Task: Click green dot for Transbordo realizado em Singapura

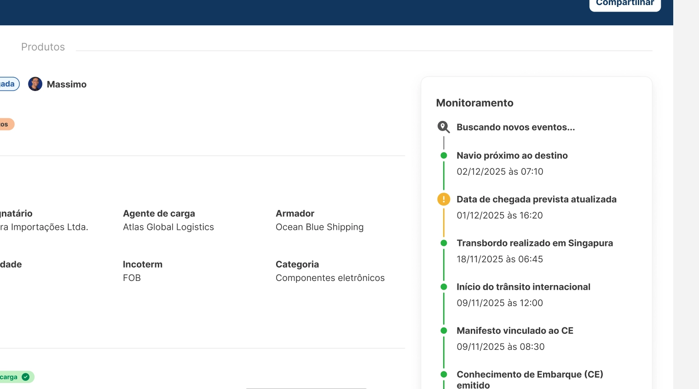Action: [444, 243]
